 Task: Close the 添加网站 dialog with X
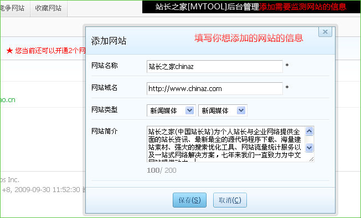325,31
